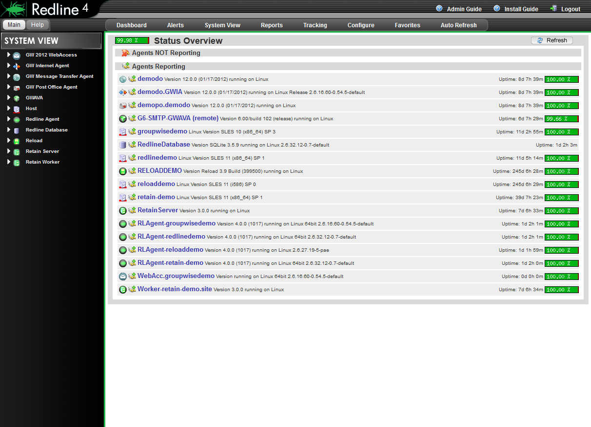Click the 99.98 % overall status bar

pos(132,40)
